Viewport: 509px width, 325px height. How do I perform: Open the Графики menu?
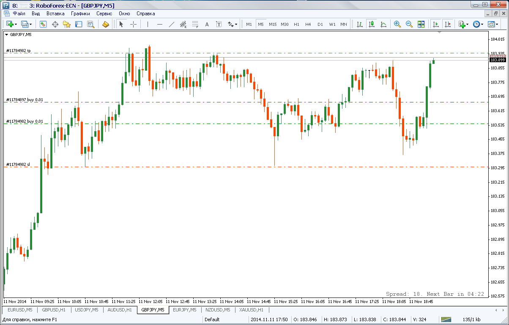(x=80, y=14)
